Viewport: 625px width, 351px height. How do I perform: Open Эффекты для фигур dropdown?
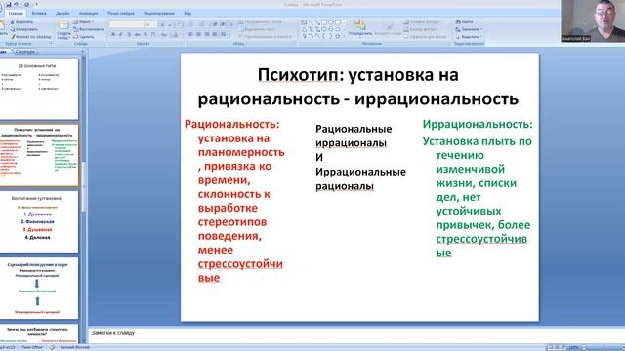point(425,37)
